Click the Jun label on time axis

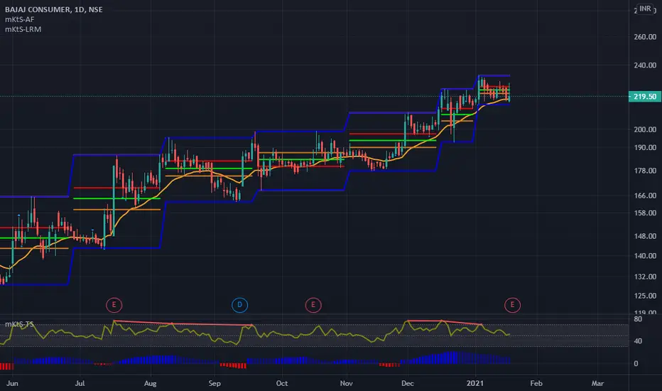tap(13, 383)
